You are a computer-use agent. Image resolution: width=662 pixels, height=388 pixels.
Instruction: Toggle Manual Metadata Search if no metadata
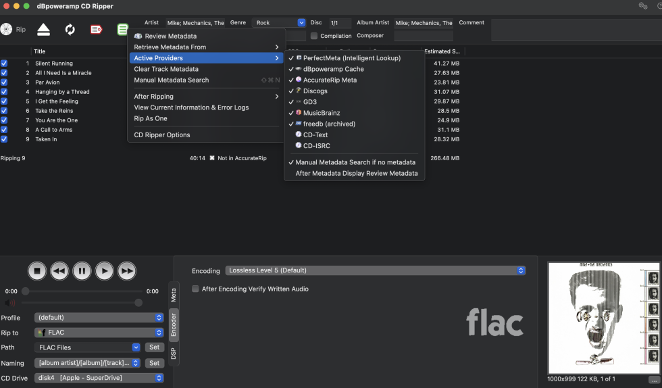(354, 162)
